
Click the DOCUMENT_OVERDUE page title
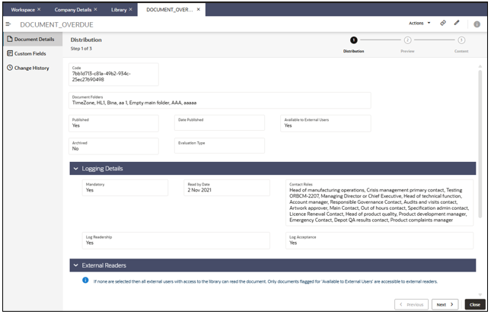[56, 24]
